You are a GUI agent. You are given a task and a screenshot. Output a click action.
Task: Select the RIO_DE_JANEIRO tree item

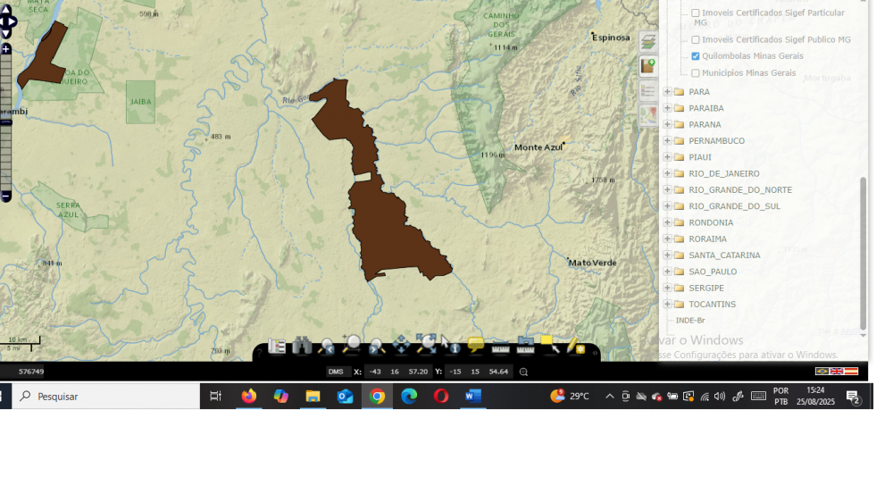click(x=723, y=174)
